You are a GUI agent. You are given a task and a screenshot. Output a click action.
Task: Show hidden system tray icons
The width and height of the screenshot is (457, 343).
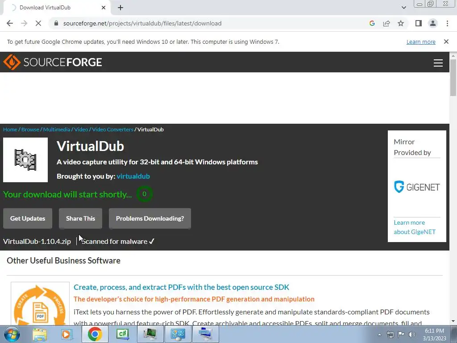379,335
